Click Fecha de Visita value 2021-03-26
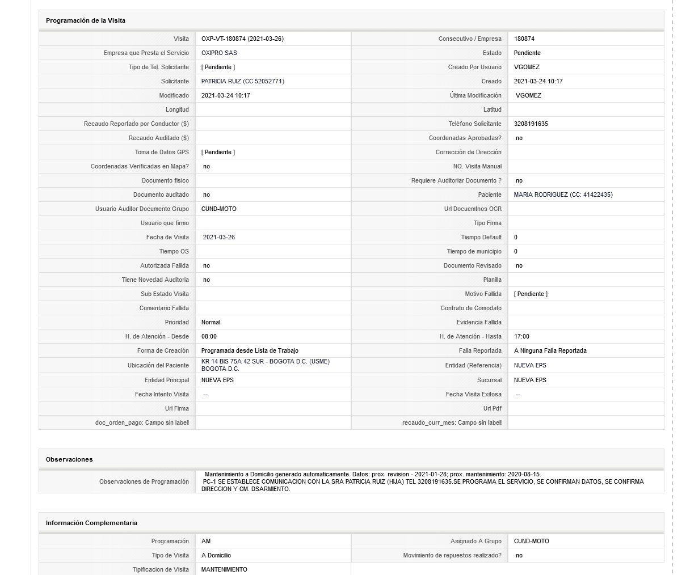Screen dimensions: 686x575 218,237
